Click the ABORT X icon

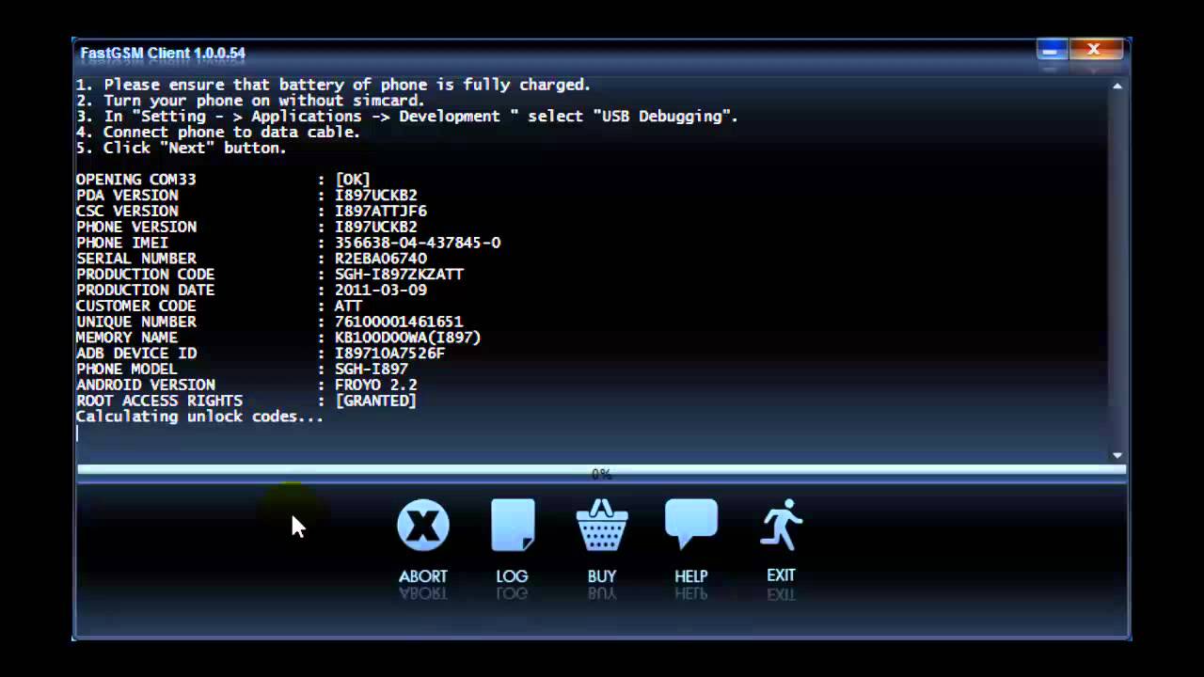423,525
